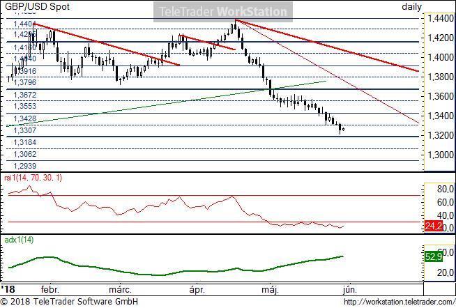Click the 1,4404 level label
This screenshot has width=456, height=308.
[25, 24]
